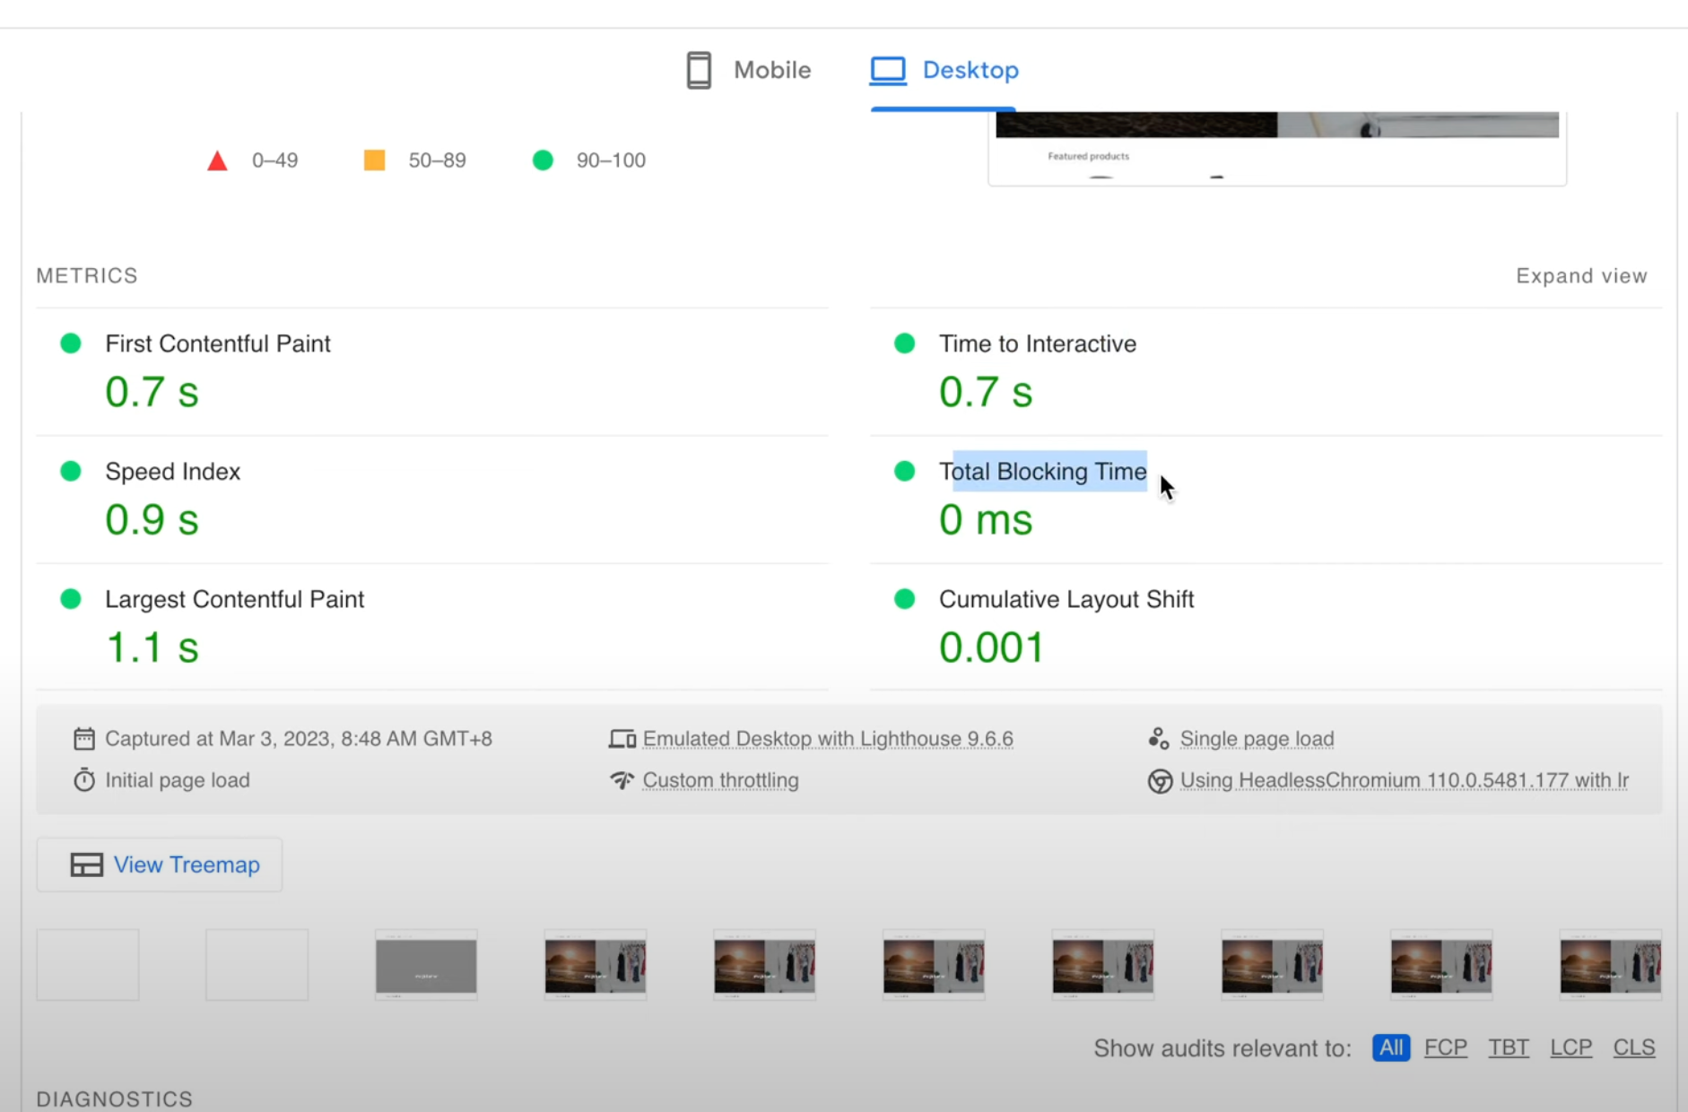The height and width of the screenshot is (1112, 1688).
Task: Toggle the CLS audit filter
Action: coord(1634,1047)
